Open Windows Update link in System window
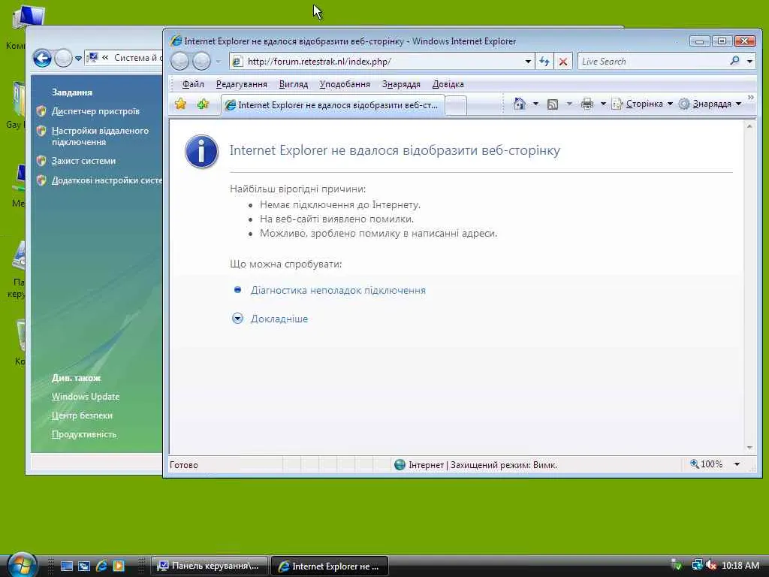The width and height of the screenshot is (769, 577). (86, 397)
